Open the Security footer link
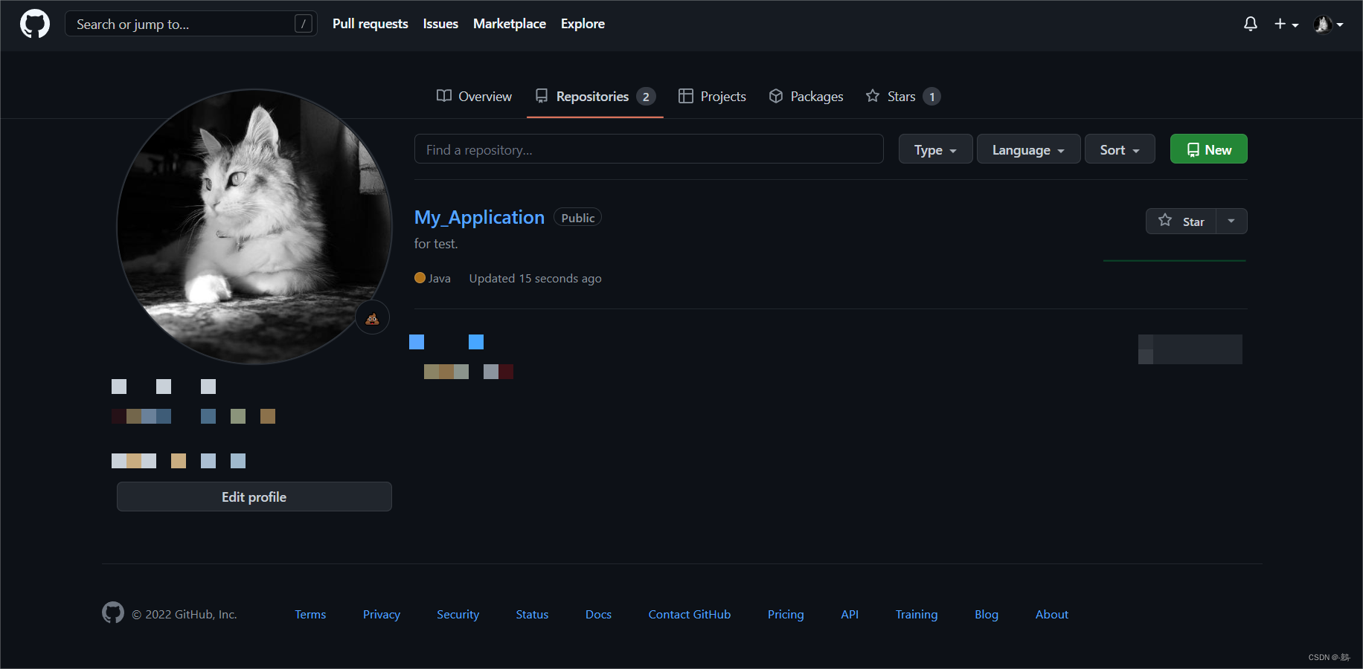The height and width of the screenshot is (669, 1363). 458,615
